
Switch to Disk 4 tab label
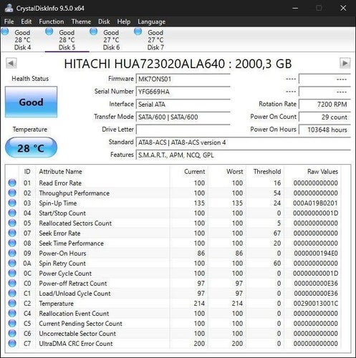[x=22, y=47]
